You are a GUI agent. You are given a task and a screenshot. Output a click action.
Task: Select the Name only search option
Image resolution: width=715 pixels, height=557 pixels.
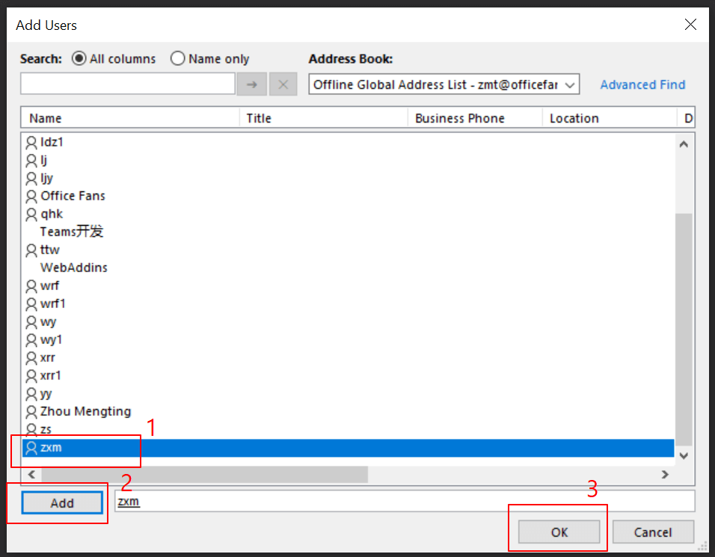tap(178, 58)
